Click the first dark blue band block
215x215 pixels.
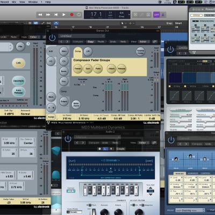click(175, 77)
